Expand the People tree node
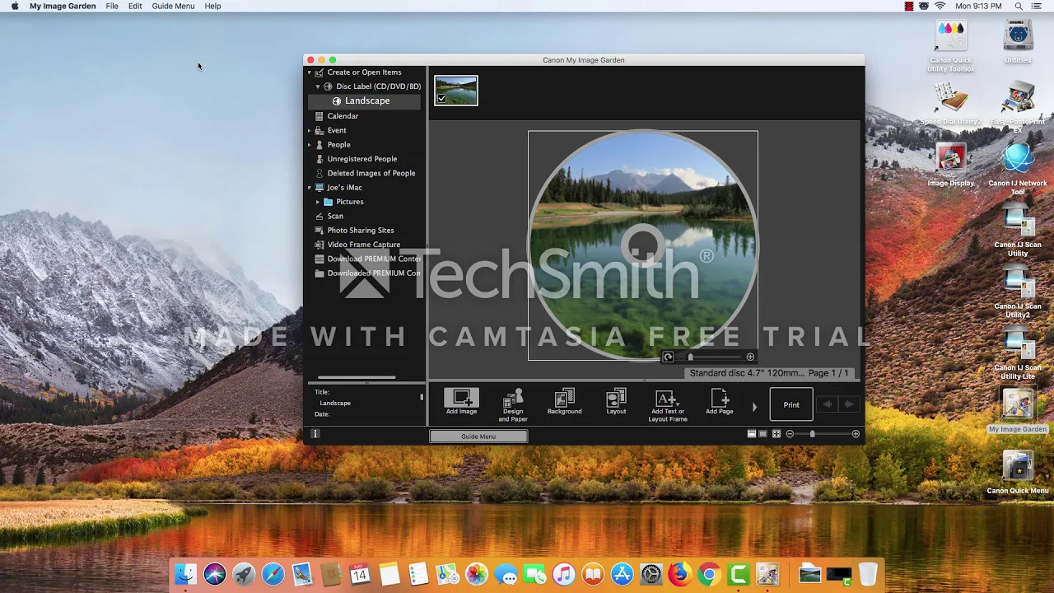 point(310,145)
